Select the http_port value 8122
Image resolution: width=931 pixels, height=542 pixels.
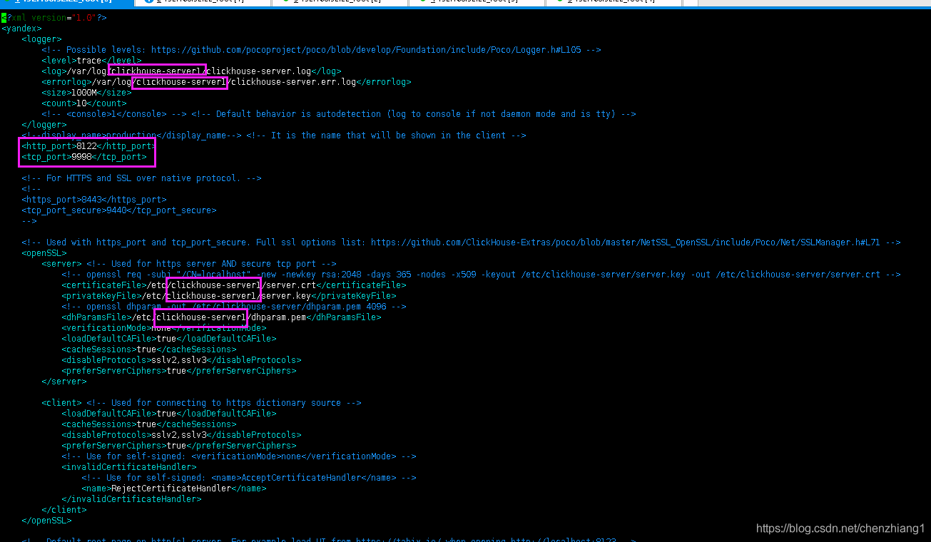click(86, 146)
